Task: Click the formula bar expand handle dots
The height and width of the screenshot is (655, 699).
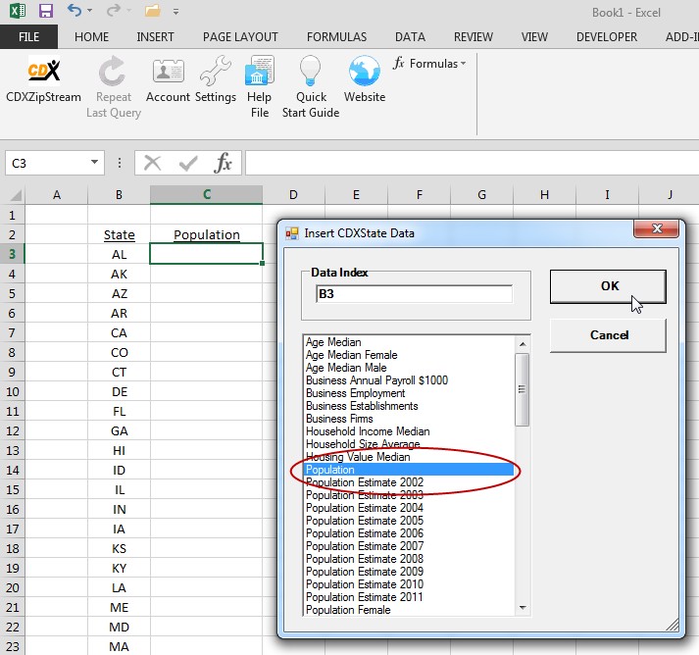Action: (119, 163)
